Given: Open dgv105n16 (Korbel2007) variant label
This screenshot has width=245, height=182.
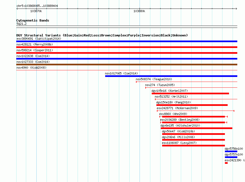Looking at the screenshot, I should [170, 91].
